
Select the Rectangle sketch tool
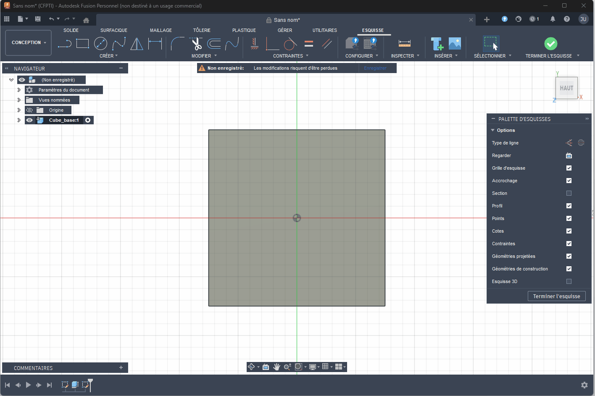tap(82, 43)
